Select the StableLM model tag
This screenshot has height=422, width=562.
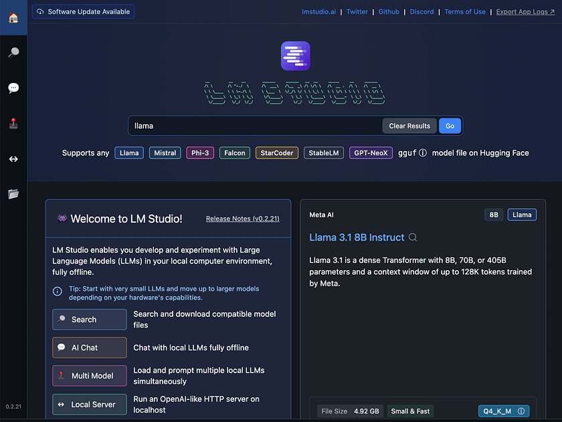point(324,153)
